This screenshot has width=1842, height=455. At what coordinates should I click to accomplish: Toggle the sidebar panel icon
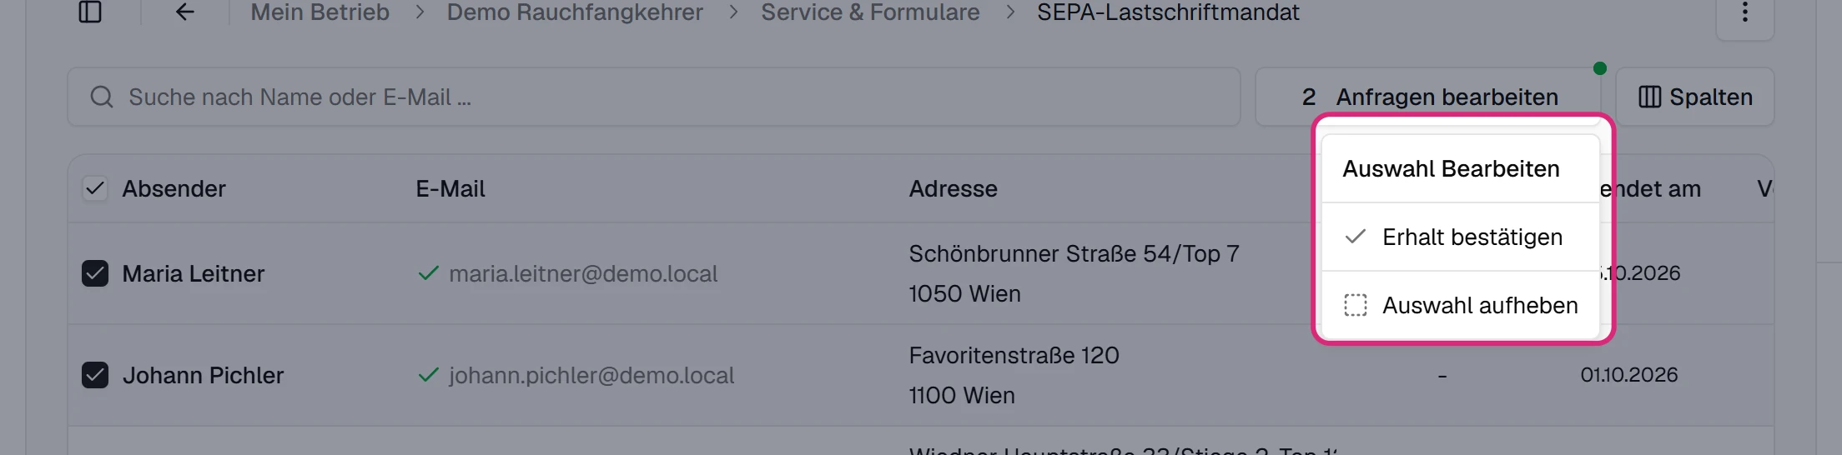90,12
